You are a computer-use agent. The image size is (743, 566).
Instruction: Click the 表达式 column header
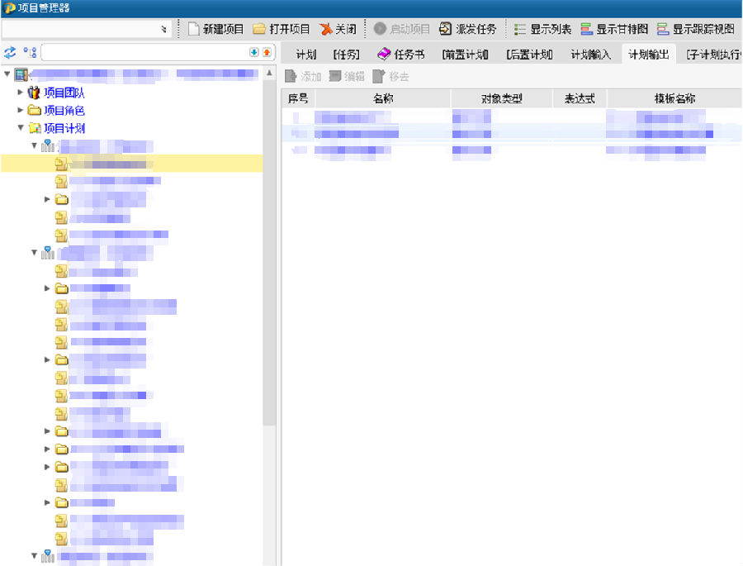tap(580, 98)
